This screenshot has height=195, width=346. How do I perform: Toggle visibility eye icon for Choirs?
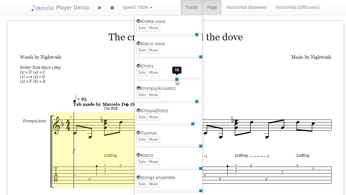pyautogui.click(x=138, y=66)
